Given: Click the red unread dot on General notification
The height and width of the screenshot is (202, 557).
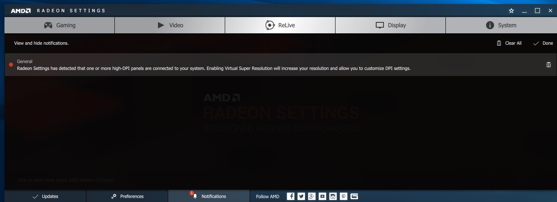Looking at the screenshot, I should coord(11,65).
